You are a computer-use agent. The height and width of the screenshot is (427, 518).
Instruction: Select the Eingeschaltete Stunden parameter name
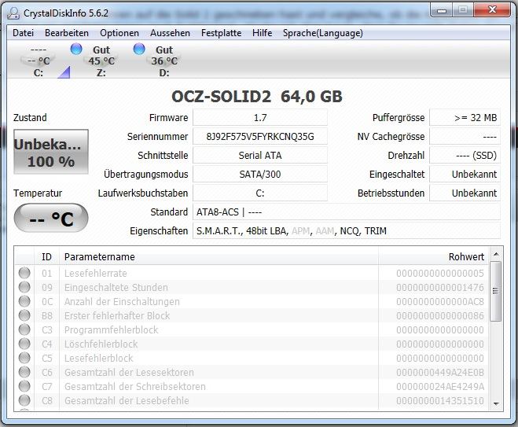[x=116, y=288]
